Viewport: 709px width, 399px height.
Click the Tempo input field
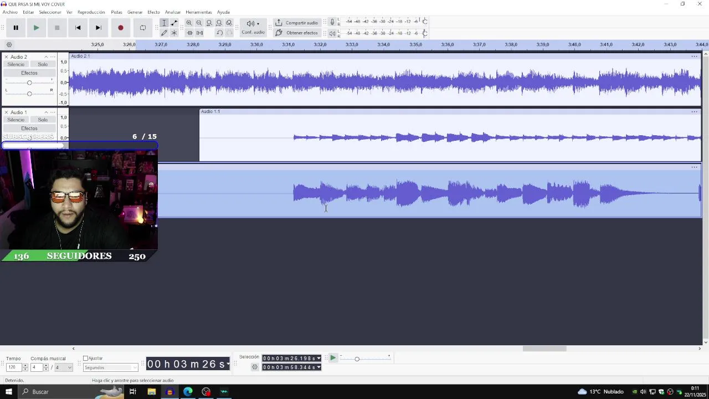pyautogui.click(x=14, y=367)
